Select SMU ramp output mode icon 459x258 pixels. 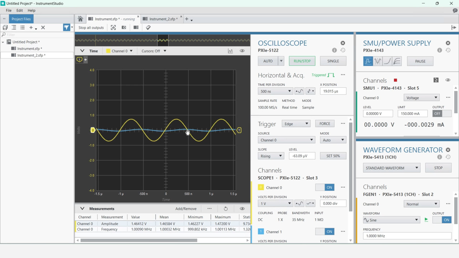click(387, 61)
